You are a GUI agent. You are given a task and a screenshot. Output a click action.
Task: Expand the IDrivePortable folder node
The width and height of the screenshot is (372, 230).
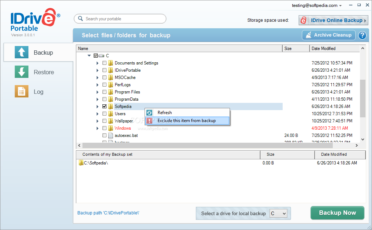coord(97,70)
